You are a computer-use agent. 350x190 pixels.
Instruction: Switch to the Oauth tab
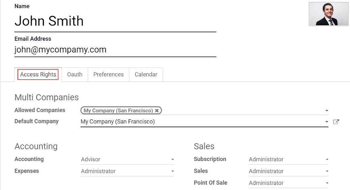pos(74,74)
